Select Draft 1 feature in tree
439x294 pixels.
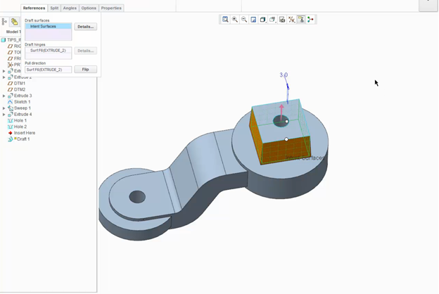coord(23,139)
